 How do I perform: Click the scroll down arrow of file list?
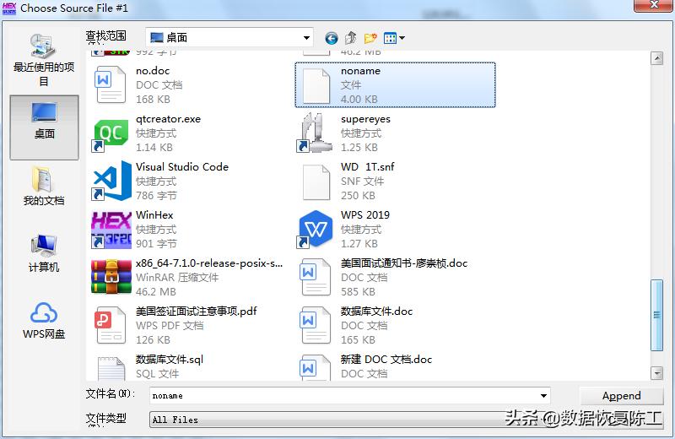click(x=656, y=373)
